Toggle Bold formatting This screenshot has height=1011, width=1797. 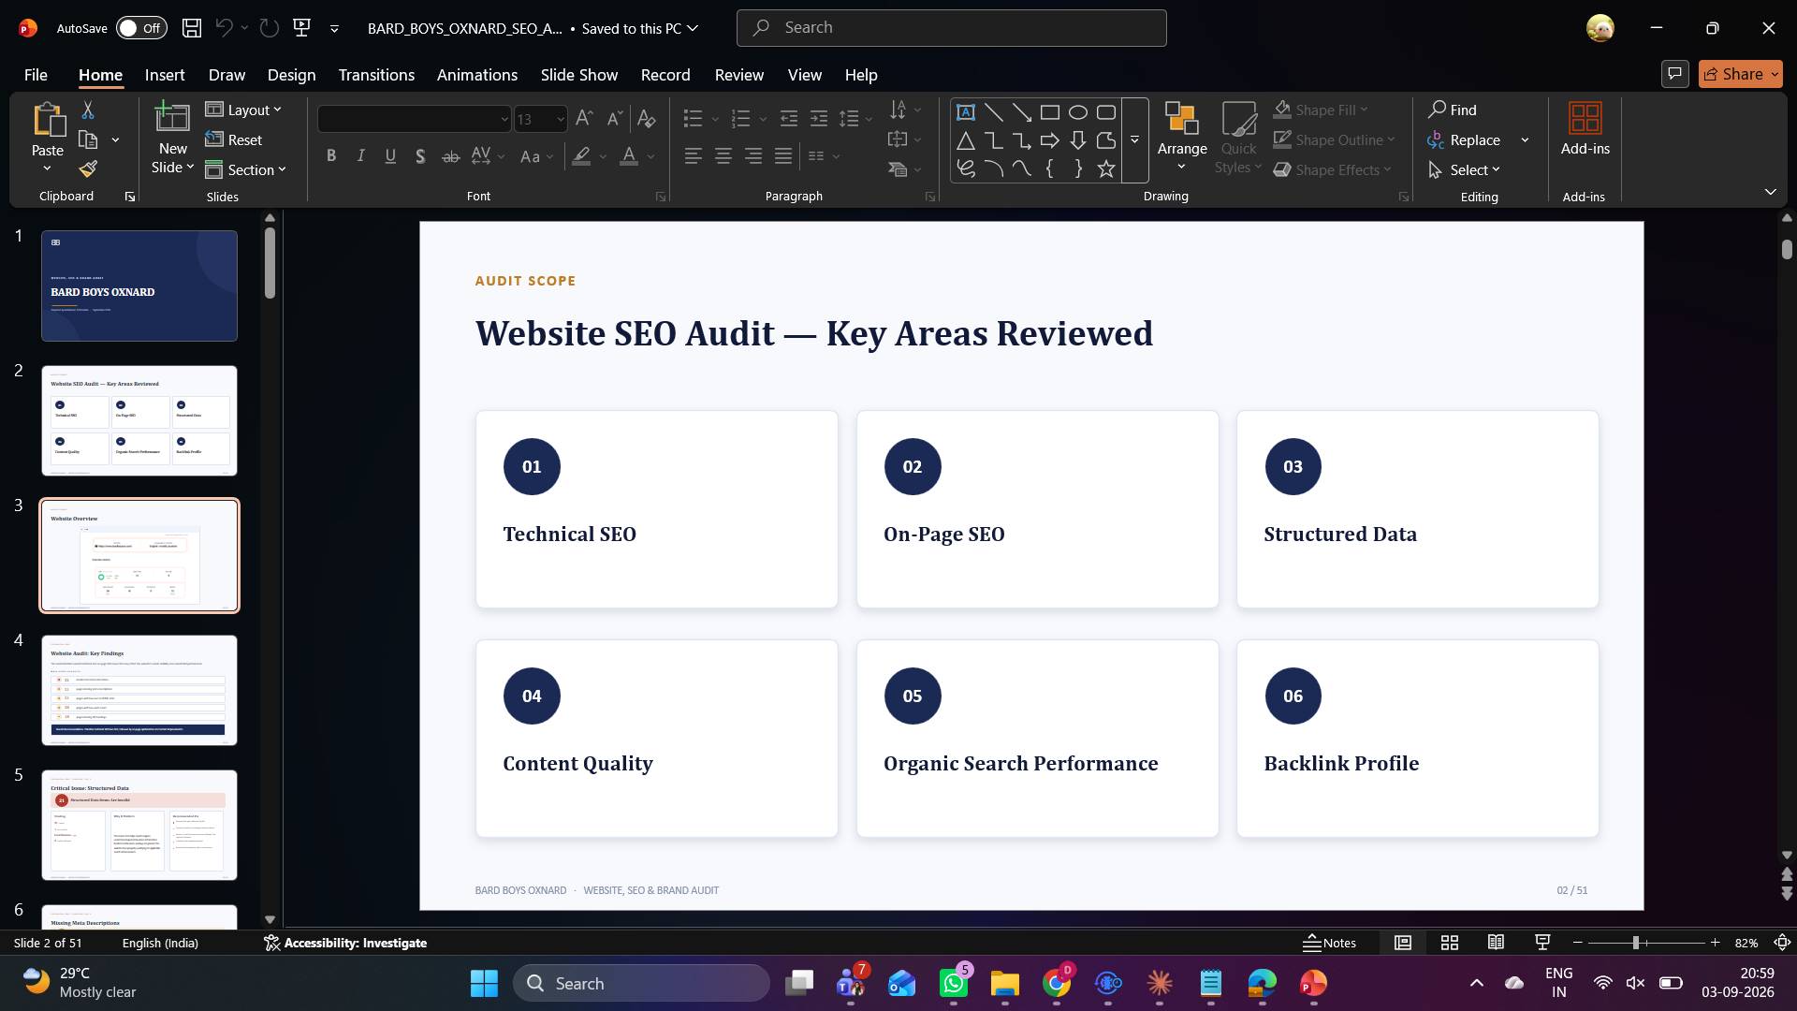[331, 156]
